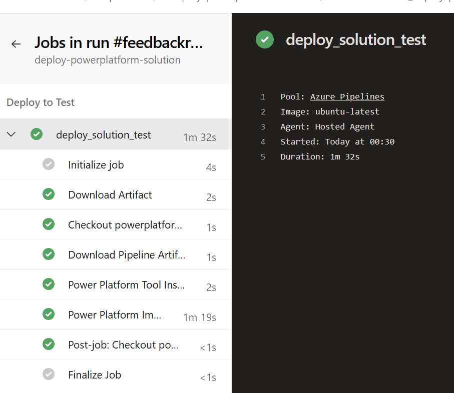454x393 pixels.
Task: Click green check icon for Power Platform Tool Installer
Action: 49,284
